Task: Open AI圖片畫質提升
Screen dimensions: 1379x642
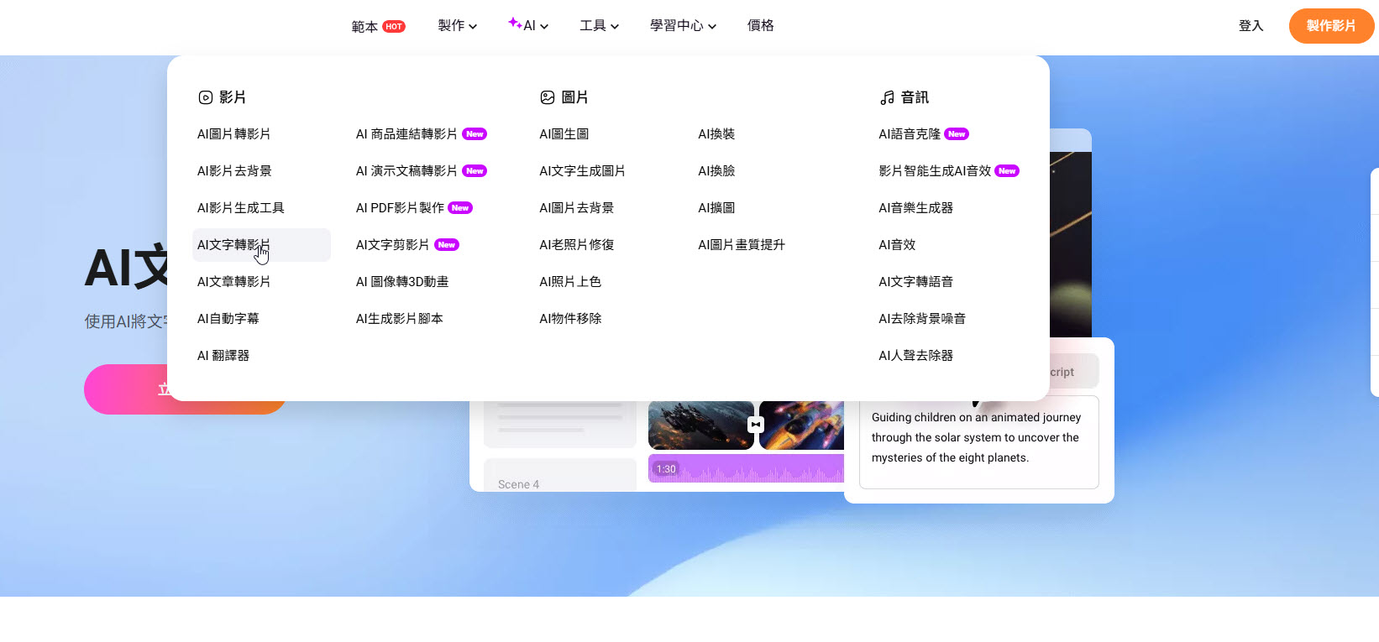Action: click(742, 245)
